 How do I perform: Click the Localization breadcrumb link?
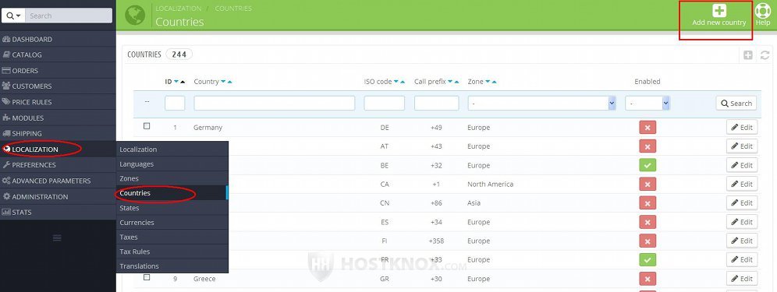[x=179, y=9]
